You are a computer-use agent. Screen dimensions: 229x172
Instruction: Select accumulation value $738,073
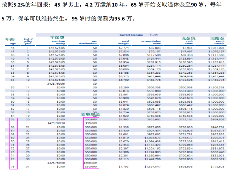(x=154, y=112)
